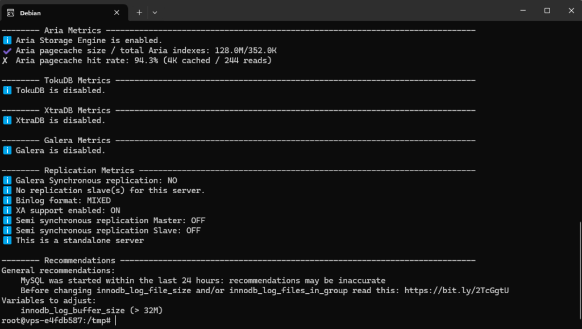Close the Debian tab with its X
Viewport: 582px width, 329px height.
[117, 13]
